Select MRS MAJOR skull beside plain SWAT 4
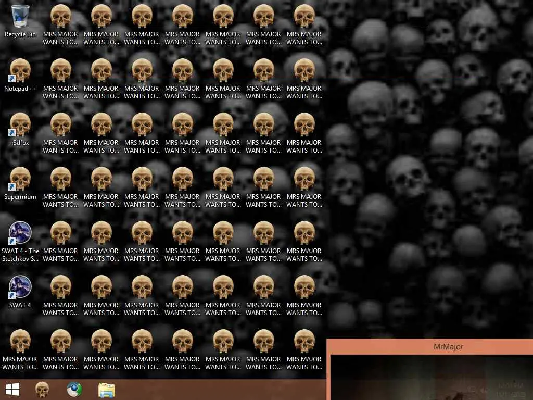Viewport: 533px width, 400px height. click(x=60, y=295)
